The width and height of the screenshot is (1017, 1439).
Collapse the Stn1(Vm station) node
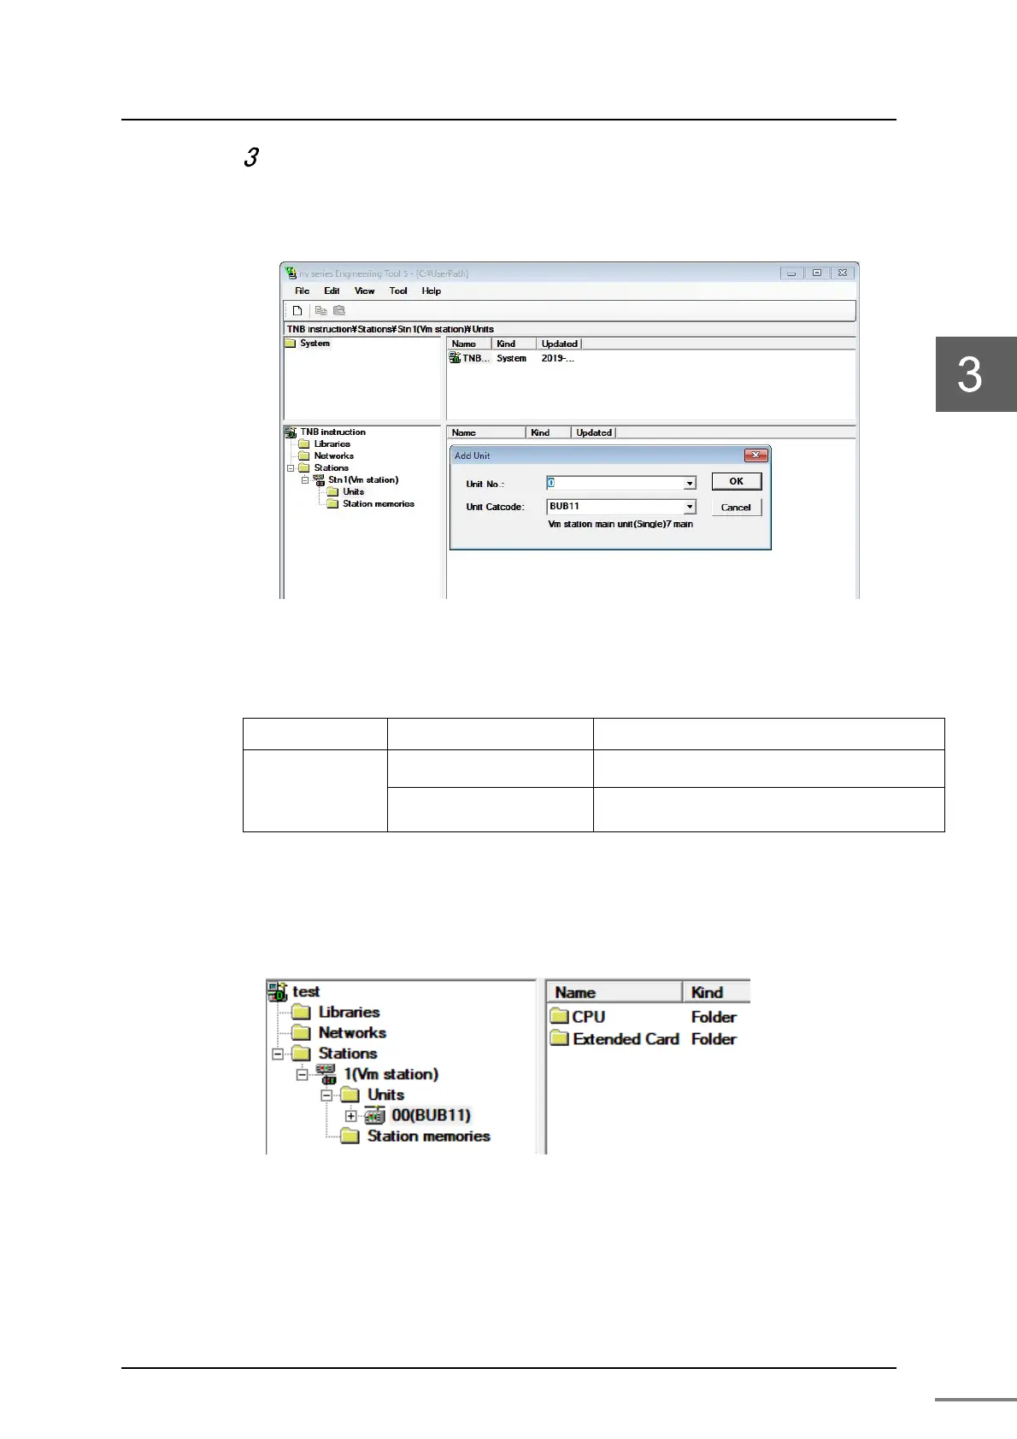pos(305,480)
